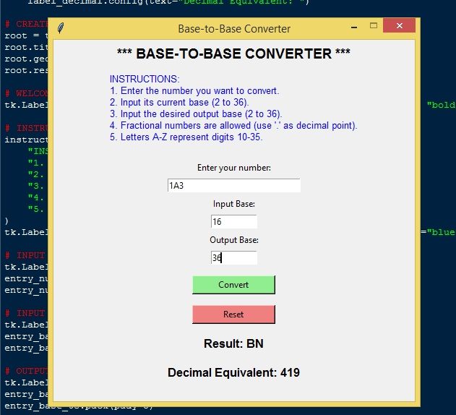
Task: Click the blue INSTRUCTIONS: heading line
Action: pos(145,79)
